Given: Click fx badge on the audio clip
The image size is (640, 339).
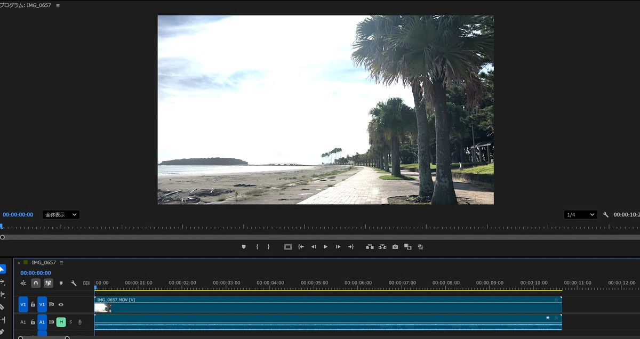Looking at the screenshot, I should click(x=556, y=318).
